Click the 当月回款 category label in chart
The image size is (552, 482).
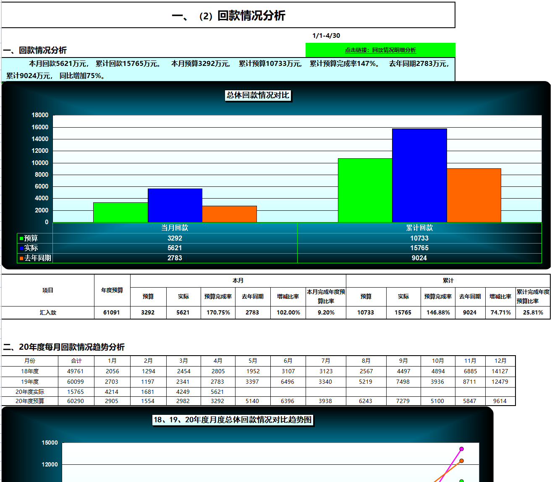pyautogui.click(x=175, y=228)
